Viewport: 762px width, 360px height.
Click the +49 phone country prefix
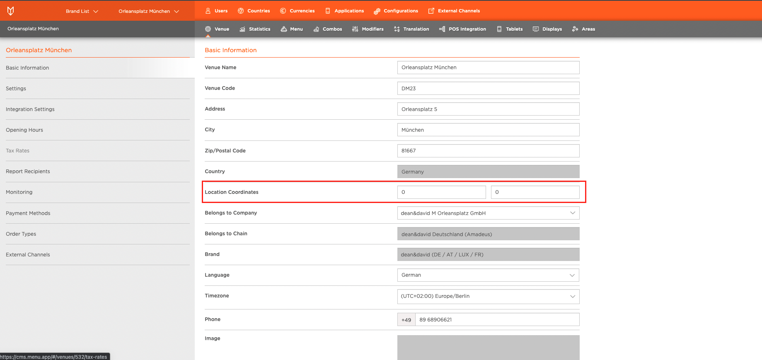tap(406, 319)
